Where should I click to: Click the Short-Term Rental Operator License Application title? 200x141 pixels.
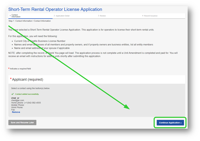point(55,9)
